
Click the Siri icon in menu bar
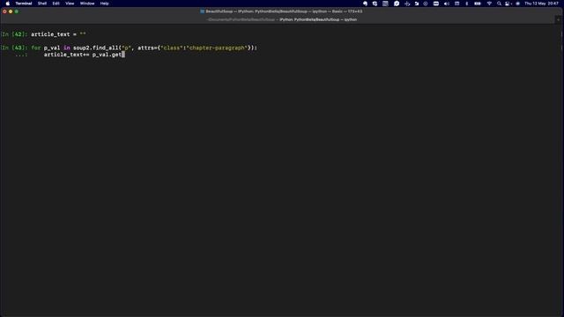click(517, 4)
